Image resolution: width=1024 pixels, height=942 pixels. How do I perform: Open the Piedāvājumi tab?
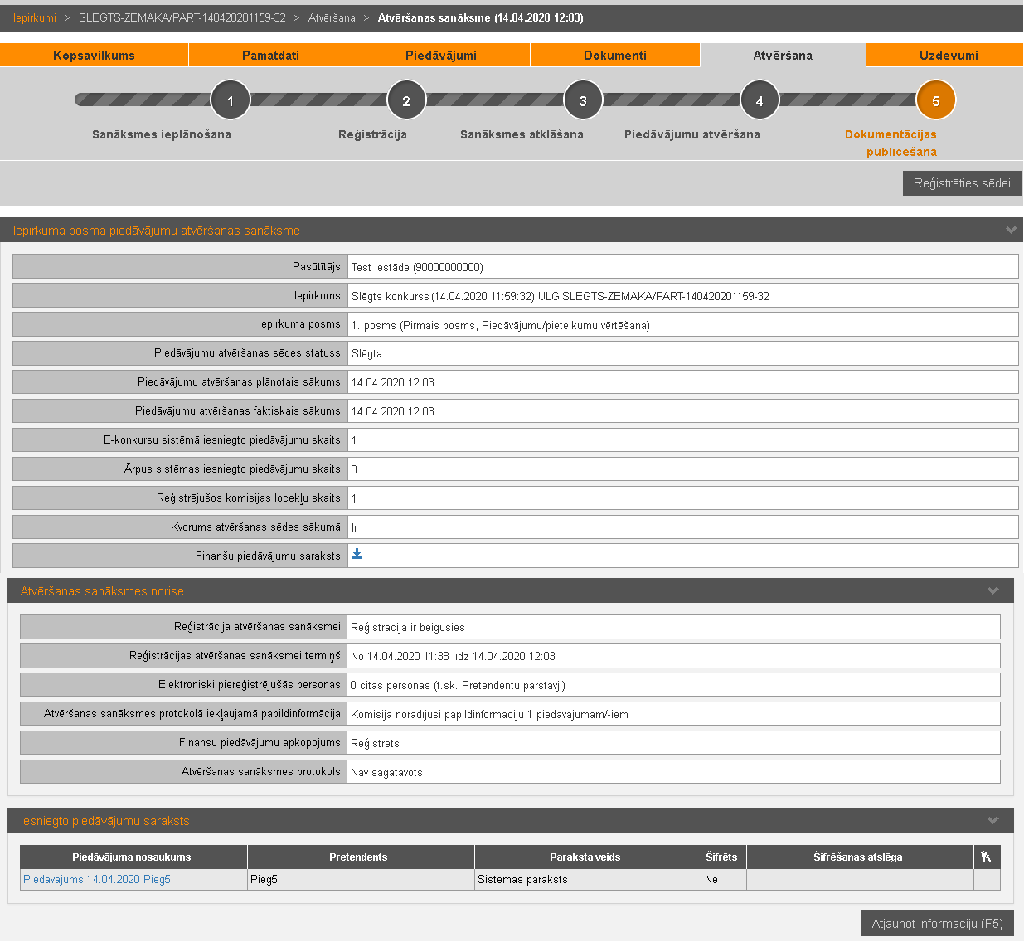click(441, 56)
